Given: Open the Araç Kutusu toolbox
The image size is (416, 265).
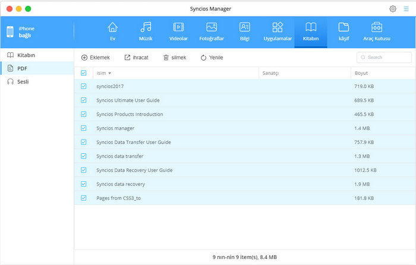Looking at the screenshot, I should pyautogui.click(x=377, y=32).
